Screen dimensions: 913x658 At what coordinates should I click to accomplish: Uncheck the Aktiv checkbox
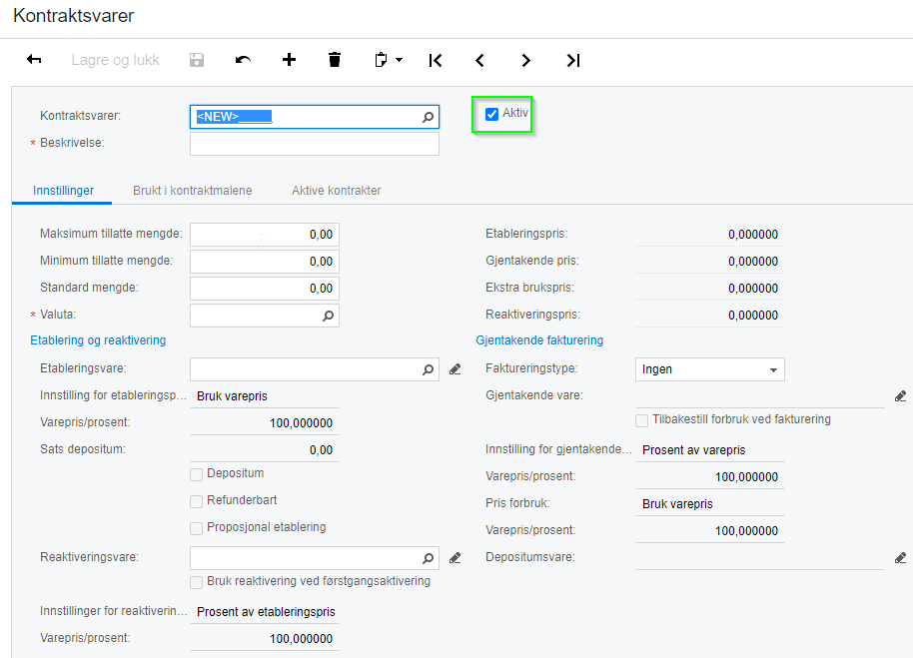[x=492, y=114]
